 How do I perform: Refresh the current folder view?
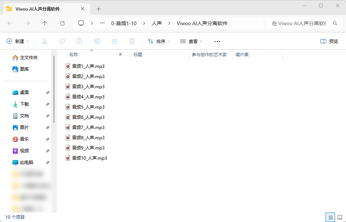pos(62,23)
